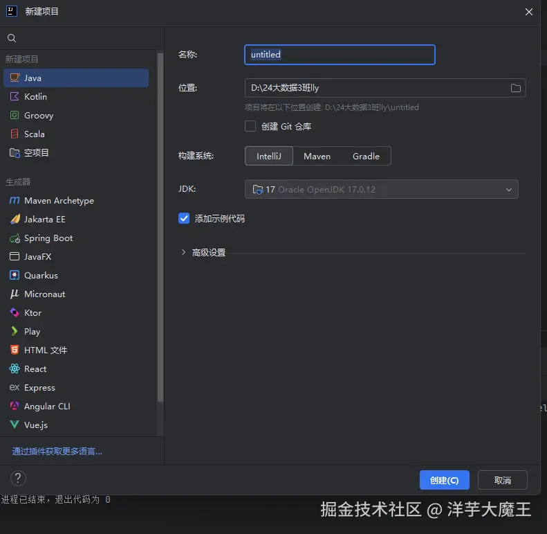The width and height of the screenshot is (547, 534).
Task: Choose the Ktor generator icon
Action: pos(15,312)
